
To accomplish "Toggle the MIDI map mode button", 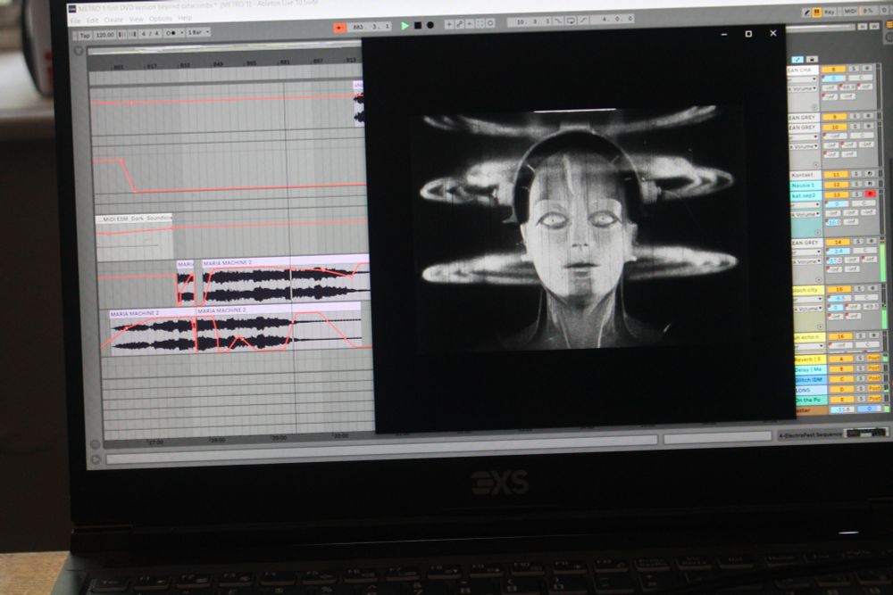I will pos(850,11).
